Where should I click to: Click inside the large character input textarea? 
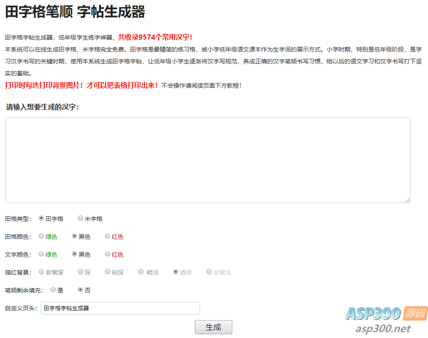(x=208, y=160)
